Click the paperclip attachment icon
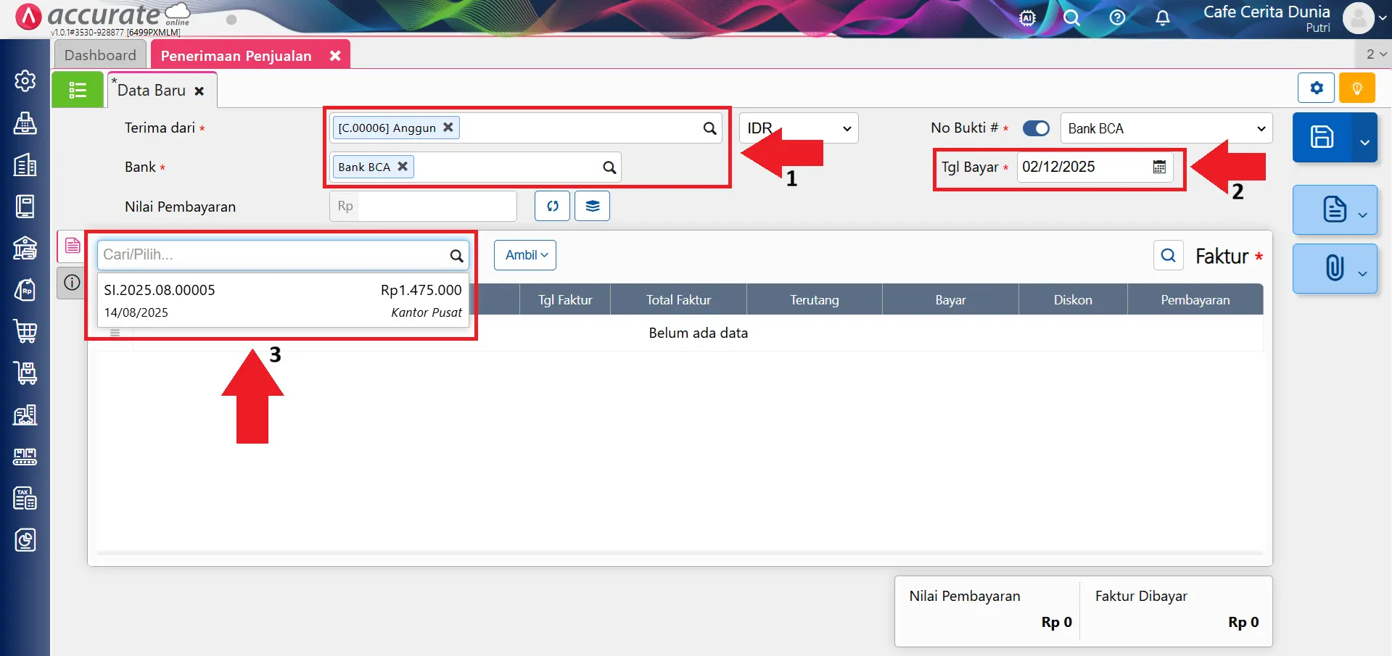Screen dimensions: 1392x656 1334,268
